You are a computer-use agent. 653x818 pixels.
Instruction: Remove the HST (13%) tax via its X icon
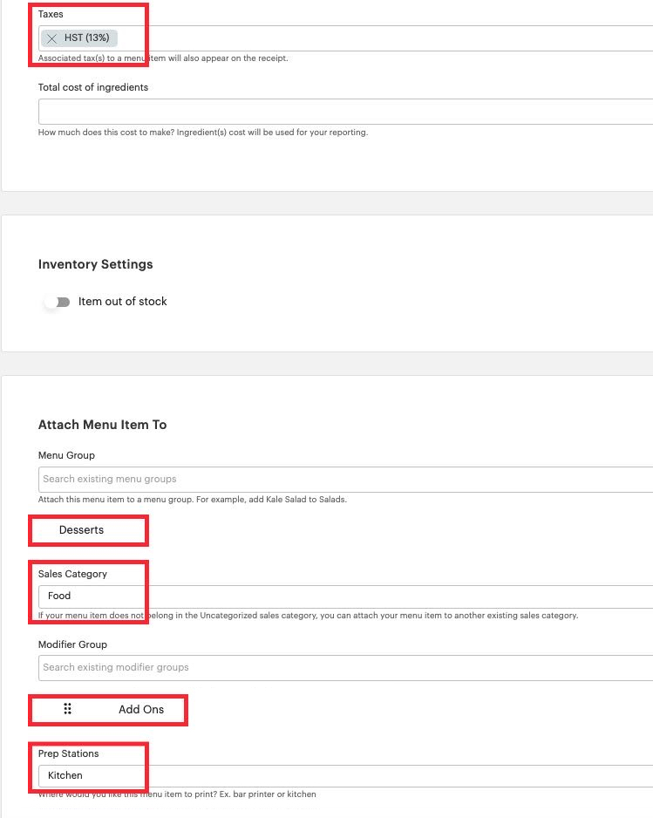click(x=51, y=37)
